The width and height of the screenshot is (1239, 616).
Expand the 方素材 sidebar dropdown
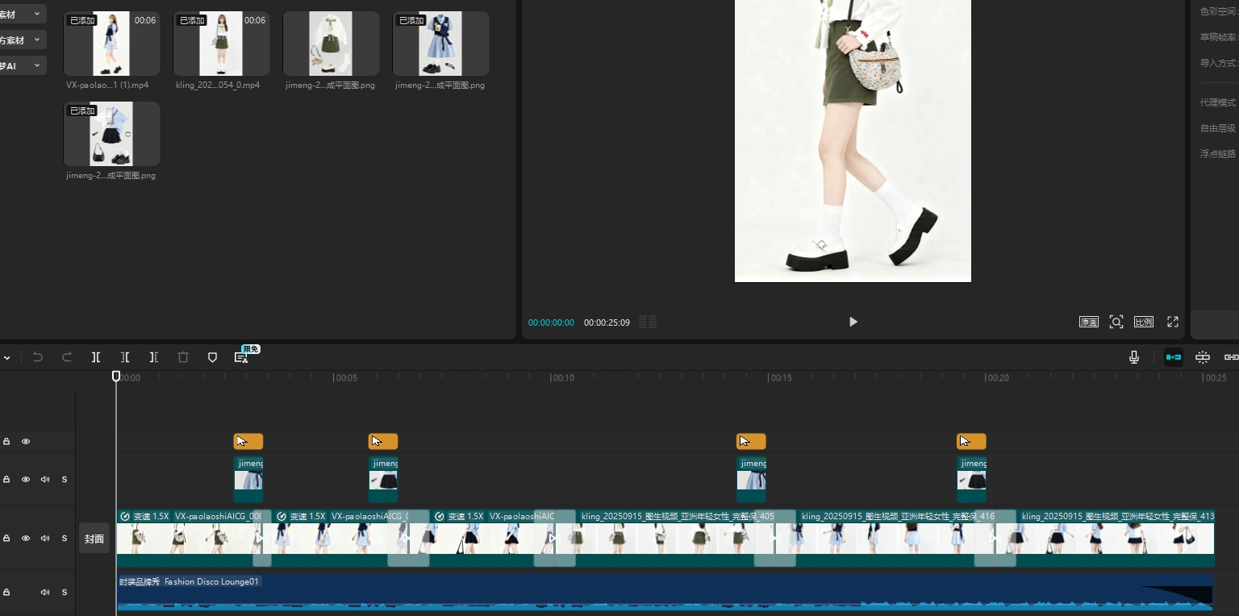22,40
